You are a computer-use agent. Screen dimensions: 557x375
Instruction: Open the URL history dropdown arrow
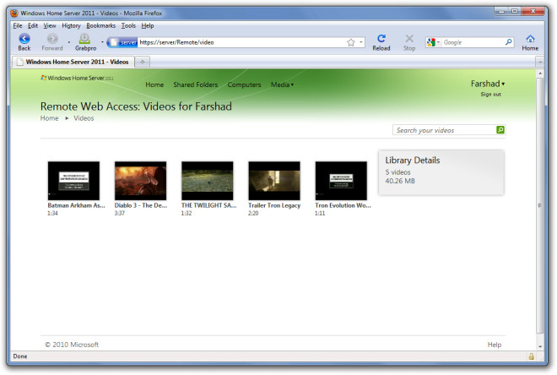[361, 42]
